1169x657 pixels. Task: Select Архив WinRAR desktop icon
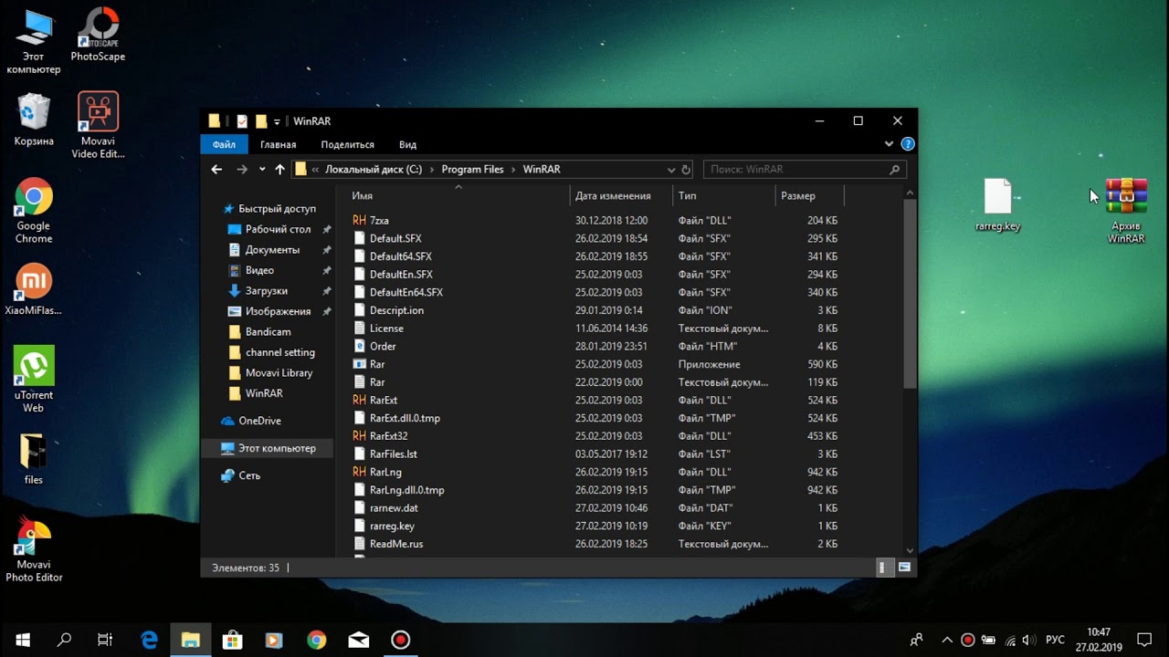[1126, 211]
